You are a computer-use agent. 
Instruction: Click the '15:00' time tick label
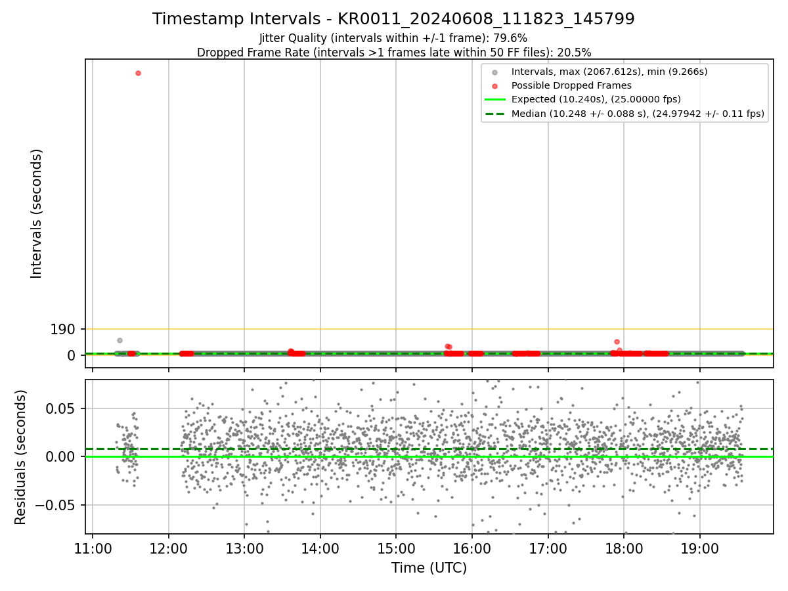tap(396, 548)
